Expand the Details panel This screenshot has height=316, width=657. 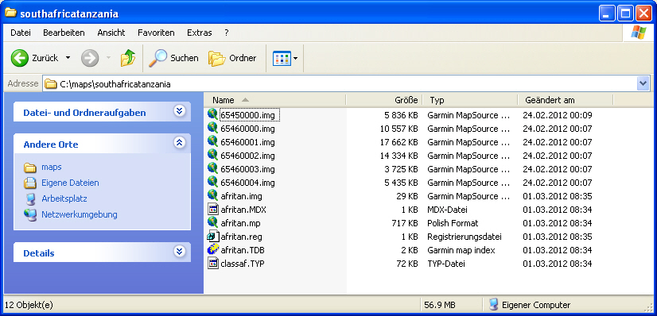pos(179,251)
